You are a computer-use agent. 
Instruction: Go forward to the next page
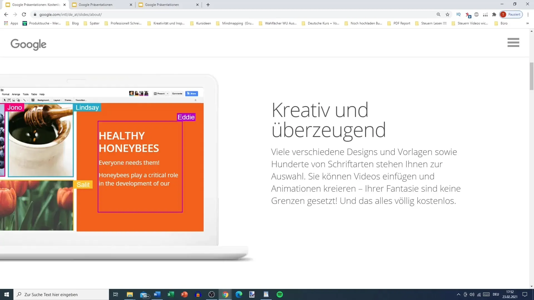15,14
